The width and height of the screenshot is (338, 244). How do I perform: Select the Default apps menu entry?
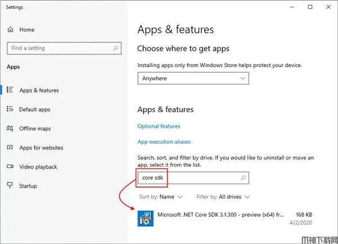click(35, 109)
